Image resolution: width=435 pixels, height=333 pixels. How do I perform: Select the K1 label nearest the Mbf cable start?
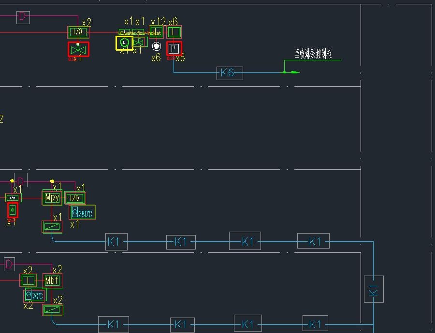114,324
